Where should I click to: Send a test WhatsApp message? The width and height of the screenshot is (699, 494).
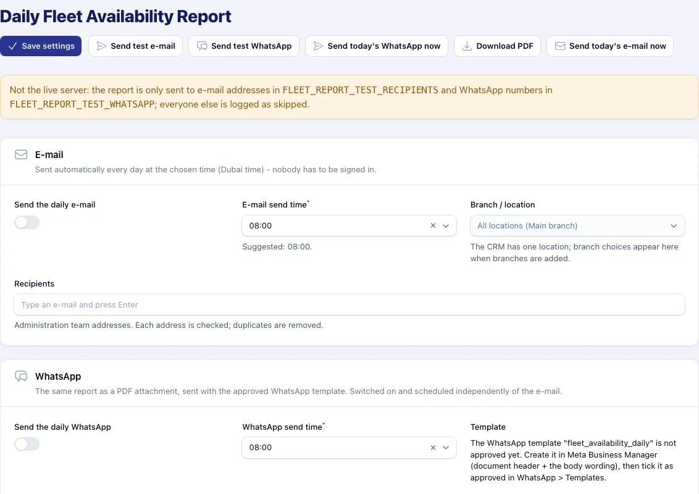tap(244, 46)
